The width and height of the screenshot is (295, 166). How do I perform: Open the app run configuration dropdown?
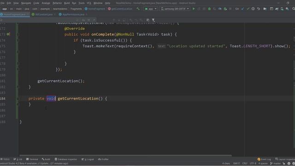pyautogui.click(x=151, y=9)
